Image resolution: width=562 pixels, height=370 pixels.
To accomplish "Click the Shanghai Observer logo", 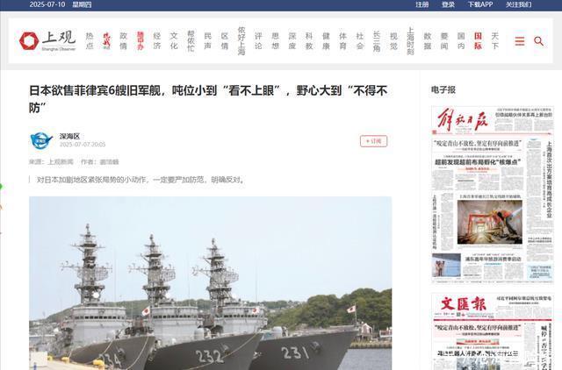I will [47, 41].
